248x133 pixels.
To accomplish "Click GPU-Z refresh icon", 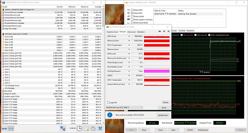I will pyautogui.click(x=164, y=31).
